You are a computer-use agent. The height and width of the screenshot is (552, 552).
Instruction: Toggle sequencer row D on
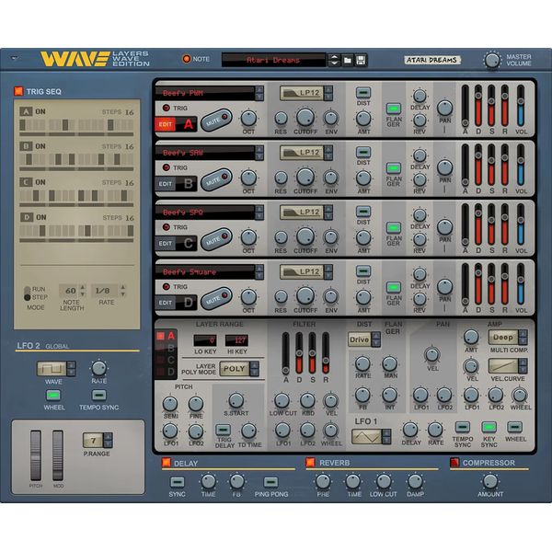point(27,217)
